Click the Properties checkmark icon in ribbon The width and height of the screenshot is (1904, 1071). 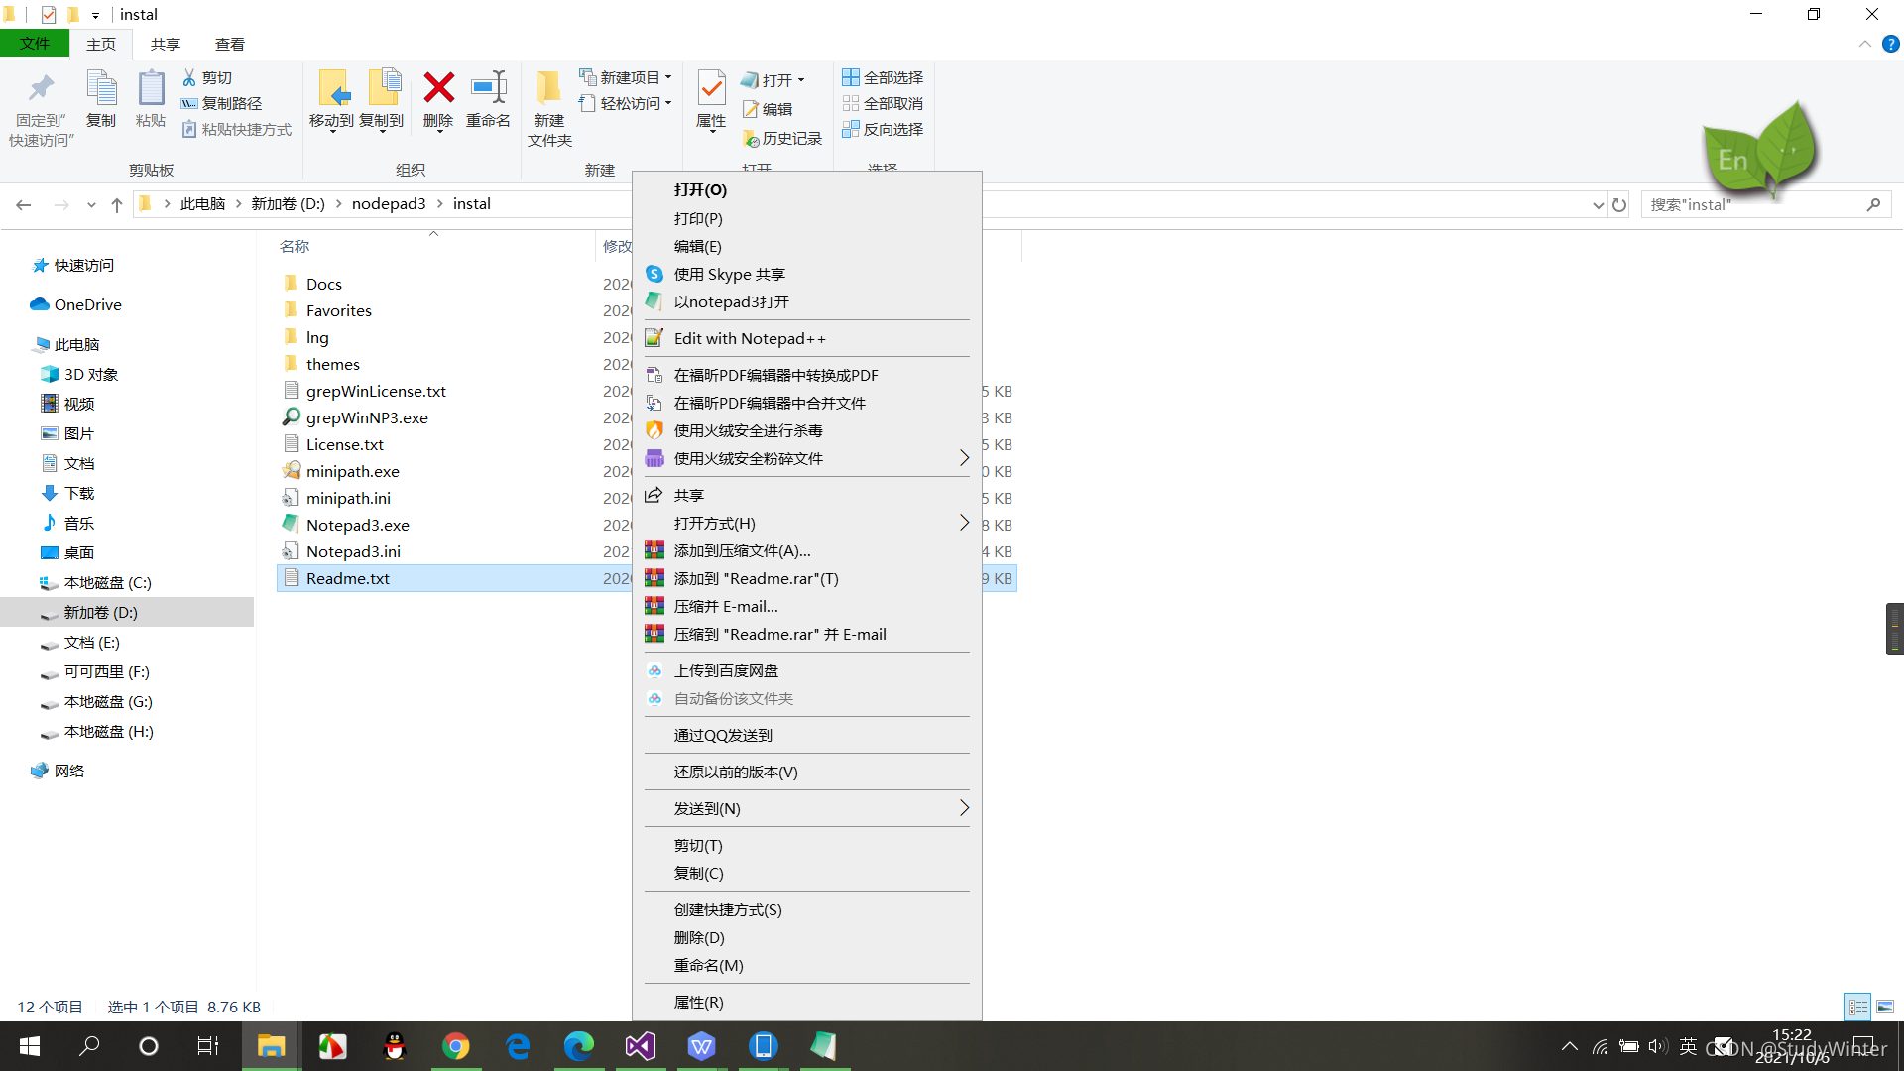[x=711, y=89]
